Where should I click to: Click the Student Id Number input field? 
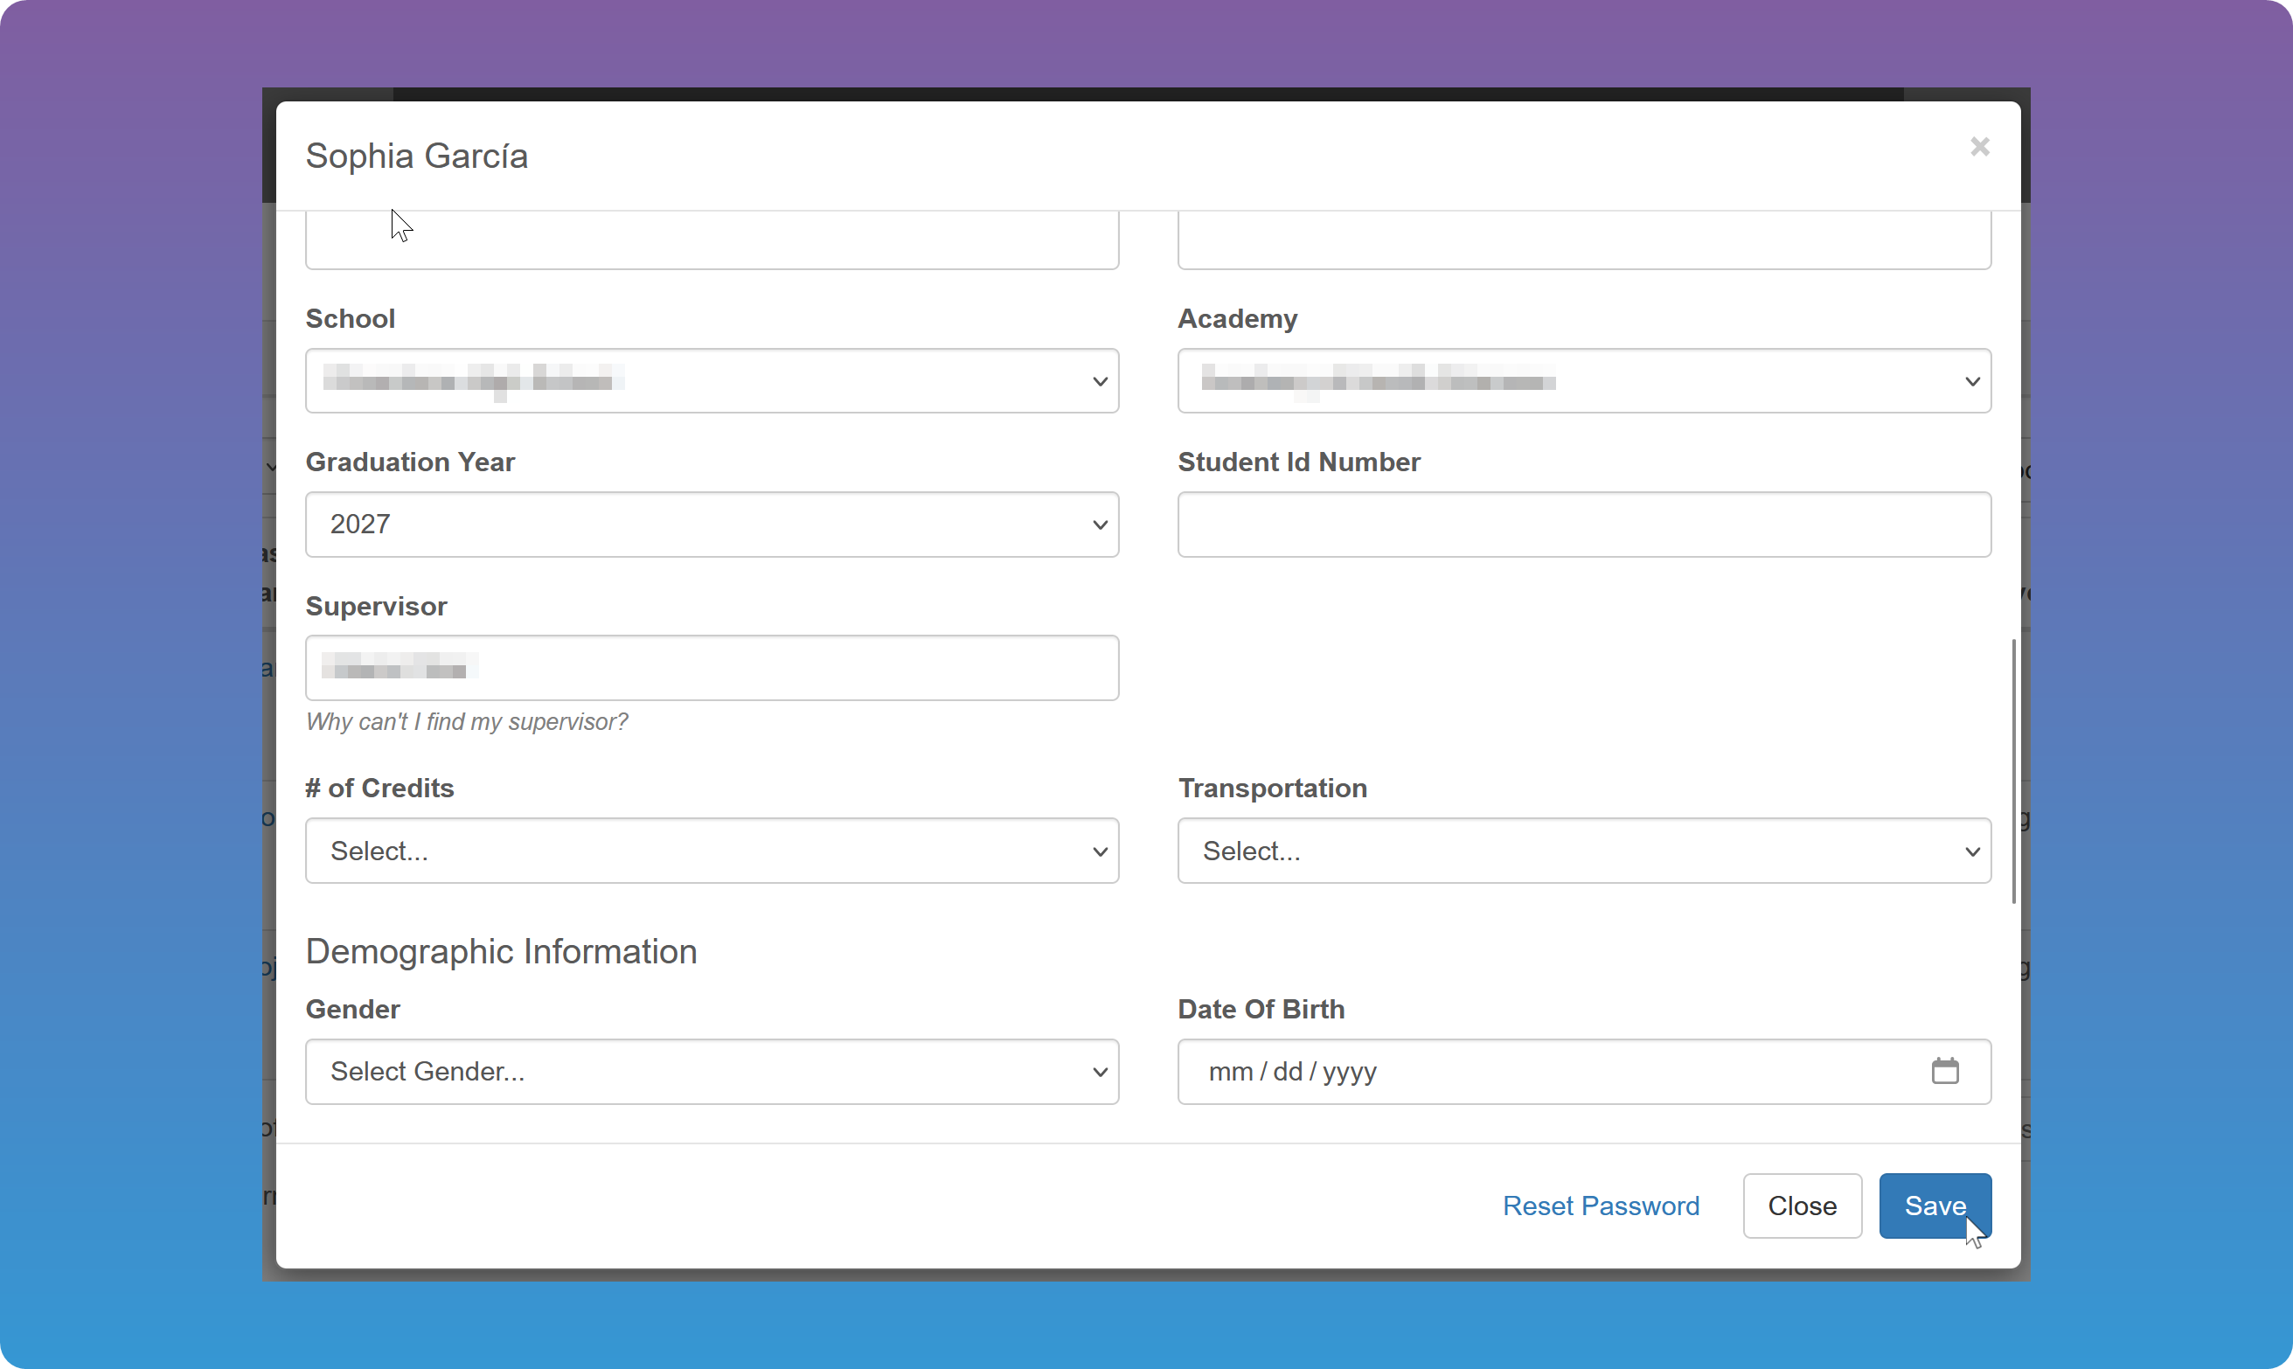(1584, 524)
